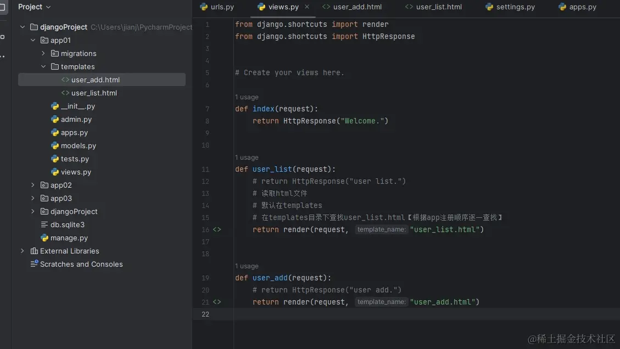The height and width of the screenshot is (349, 620).
Task: Select user_add.html in project tree
Action: point(102,80)
